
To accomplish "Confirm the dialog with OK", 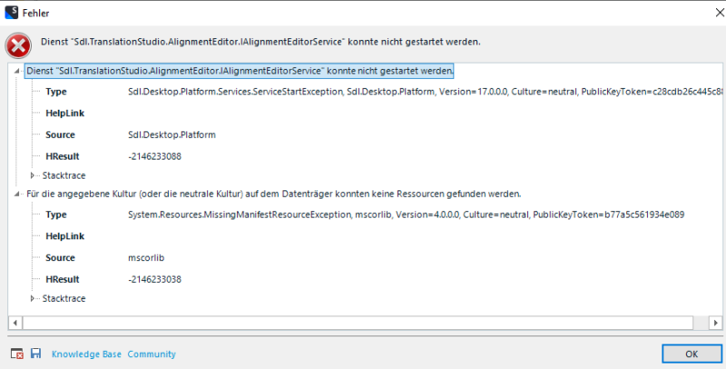I will tap(692, 354).
